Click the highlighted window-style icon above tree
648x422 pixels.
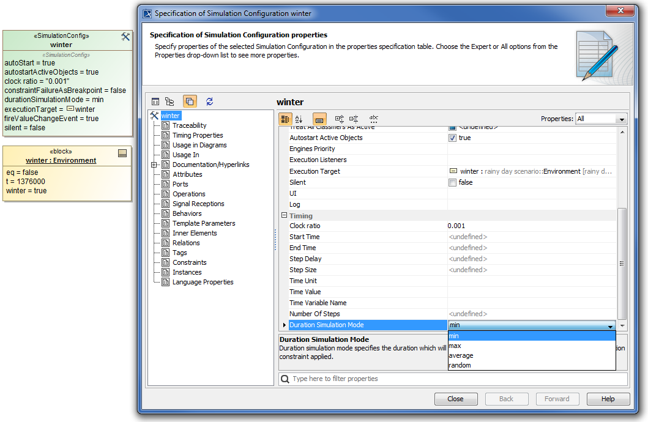(x=190, y=102)
